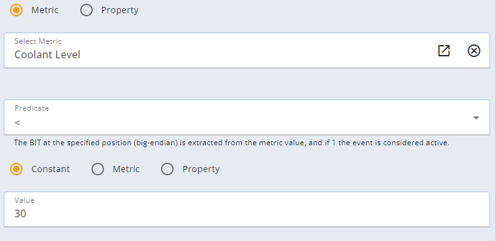Screen dimensions: 495x241
Task: Click the Coolant Level text
Action: (48, 55)
